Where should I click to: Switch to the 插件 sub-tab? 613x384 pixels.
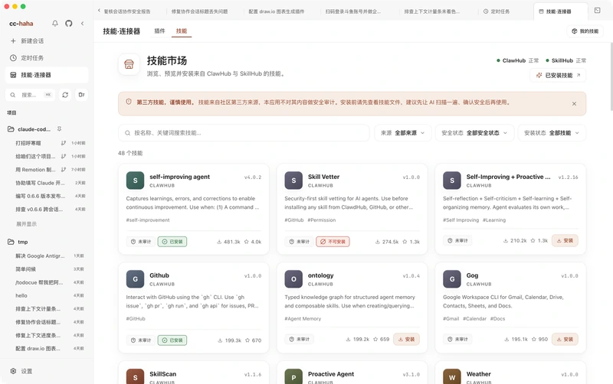pyautogui.click(x=159, y=31)
